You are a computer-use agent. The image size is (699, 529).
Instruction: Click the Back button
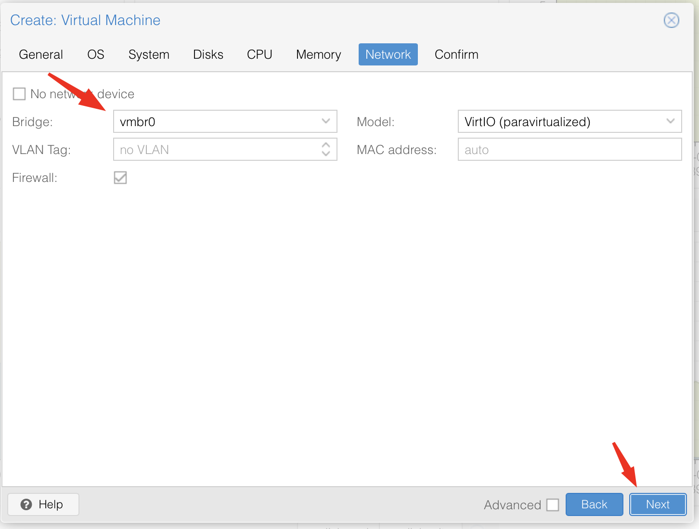pos(594,504)
